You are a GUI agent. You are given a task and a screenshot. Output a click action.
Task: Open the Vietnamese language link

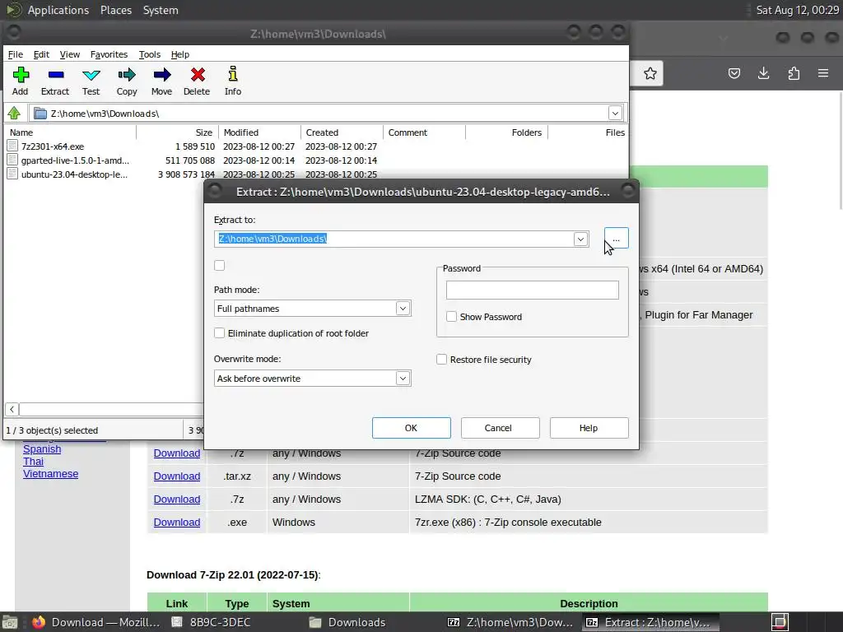coord(50,474)
